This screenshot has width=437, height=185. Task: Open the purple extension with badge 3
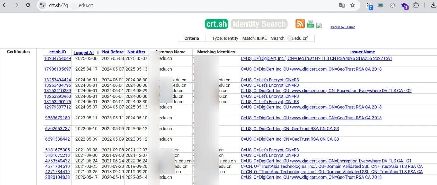[405, 6]
